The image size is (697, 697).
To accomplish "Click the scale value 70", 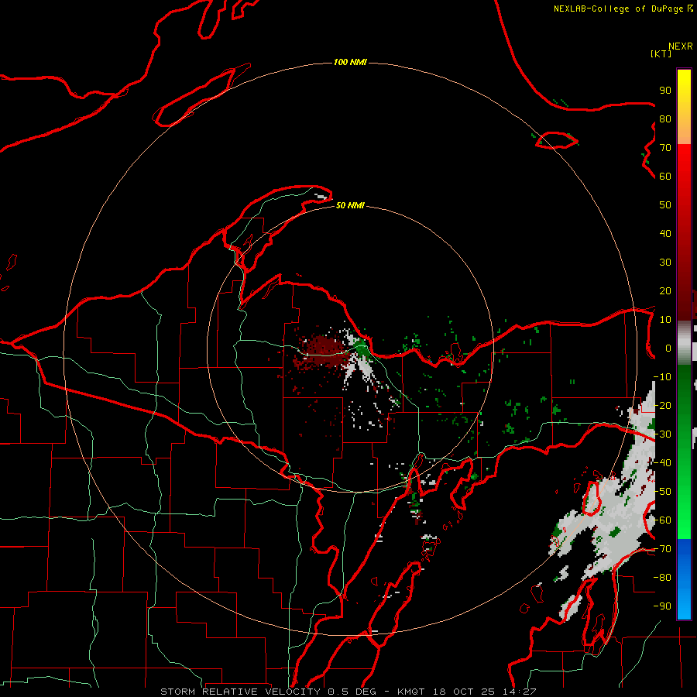I will tap(665, 148).
